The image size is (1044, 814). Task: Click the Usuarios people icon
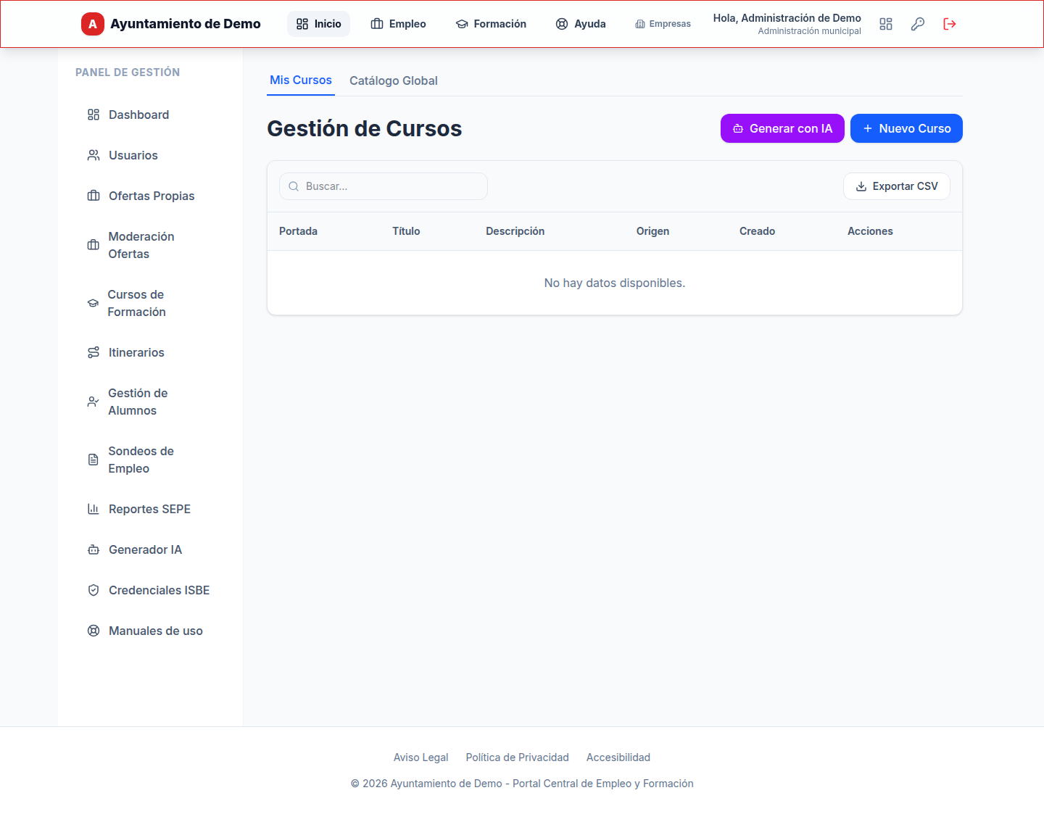94,155
